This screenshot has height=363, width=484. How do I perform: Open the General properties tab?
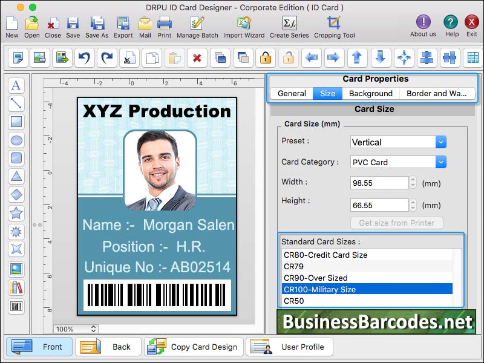pyautogui.click(x=292, y=93)
